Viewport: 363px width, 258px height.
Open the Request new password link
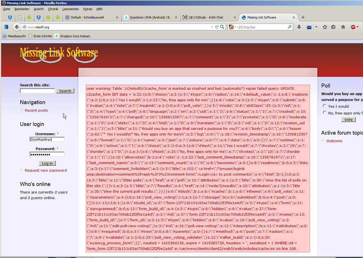(x=46, y=170)
